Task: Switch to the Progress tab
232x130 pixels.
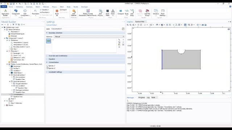Action: [x=141, y=97]
